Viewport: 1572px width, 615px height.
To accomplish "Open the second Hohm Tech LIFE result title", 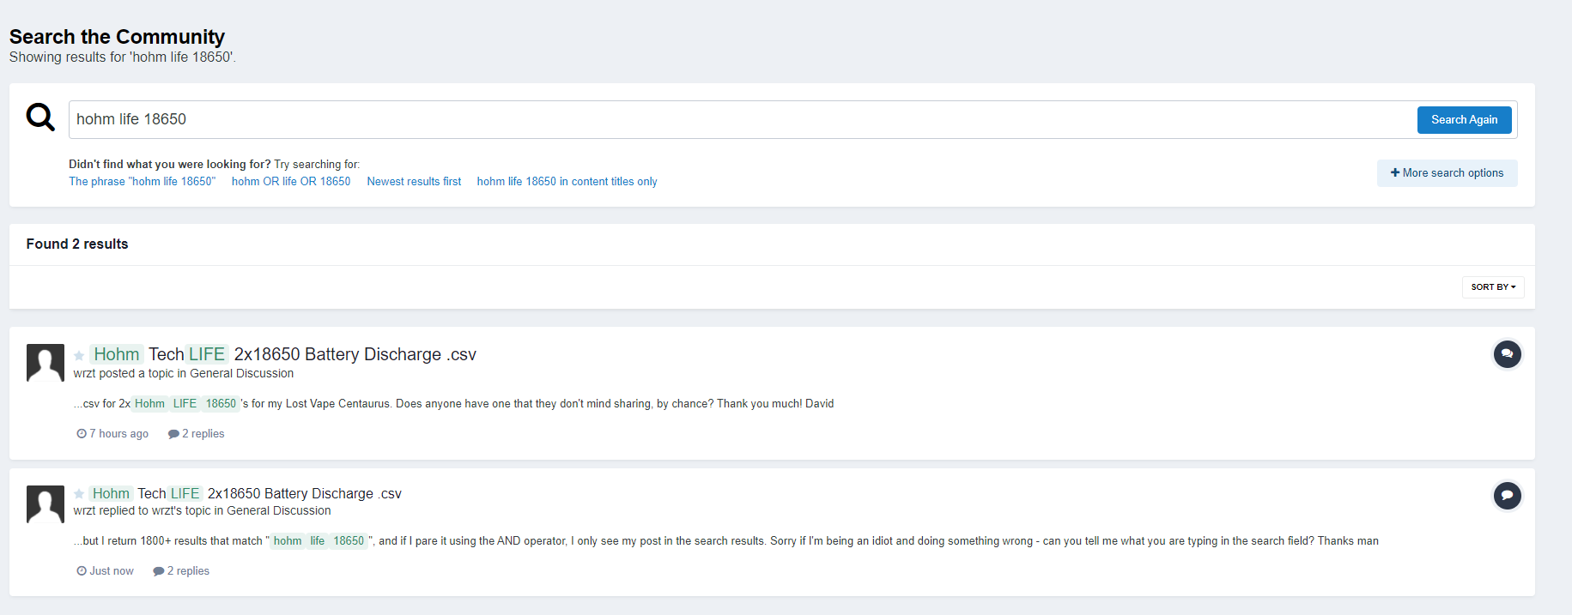I will pyautogui.click(x=246, y=494).
